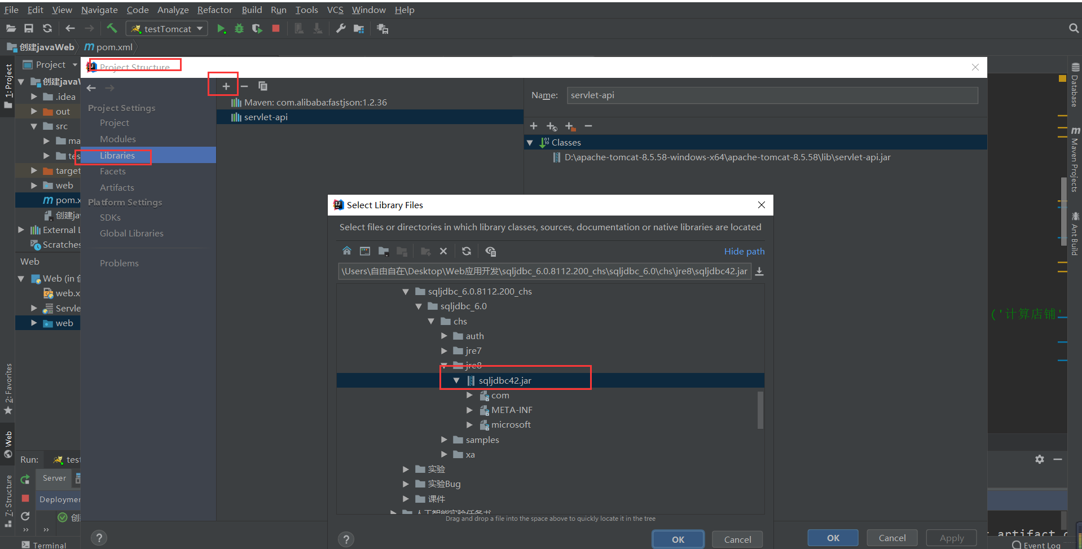Click the Run testTomcat green arrow
Image resolution: width=1082 pixels, height=549 pixels.
point(221,29)
